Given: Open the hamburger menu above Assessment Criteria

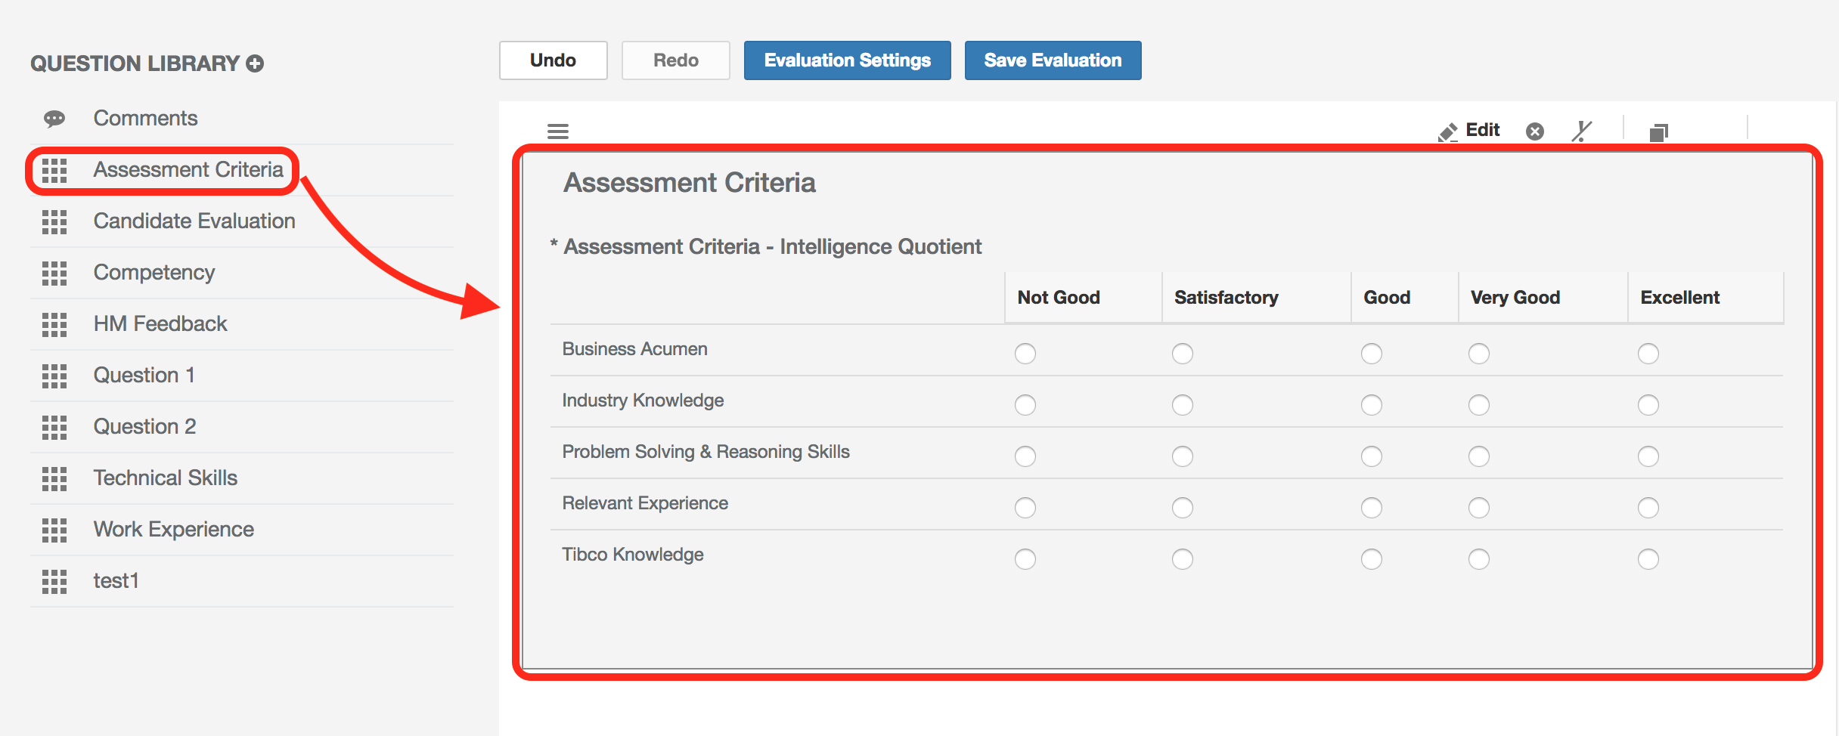Looking at the screenshot, I should 558,130.
